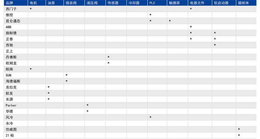The width and height of the screenshot is (260, 139).
Task: Select the PLC column header
Action: coord(152,3)
